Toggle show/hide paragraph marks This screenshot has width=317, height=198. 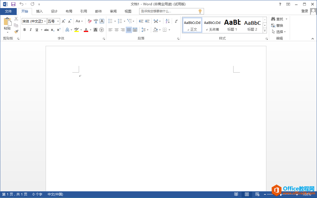pyautogui.click(x=176, y=21)
